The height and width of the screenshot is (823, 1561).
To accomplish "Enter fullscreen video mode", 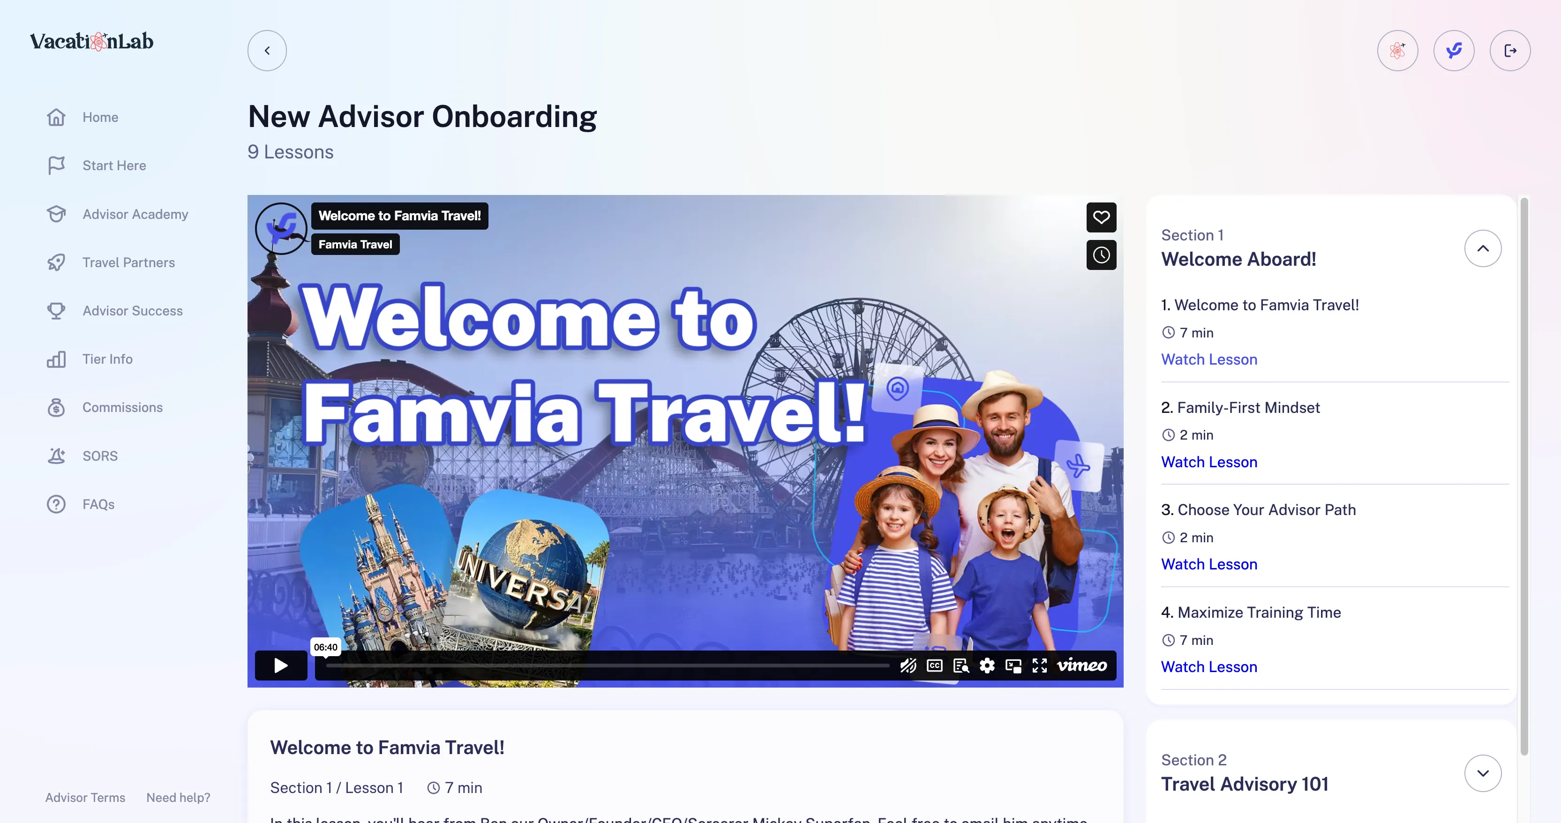I will (1040, 666).
